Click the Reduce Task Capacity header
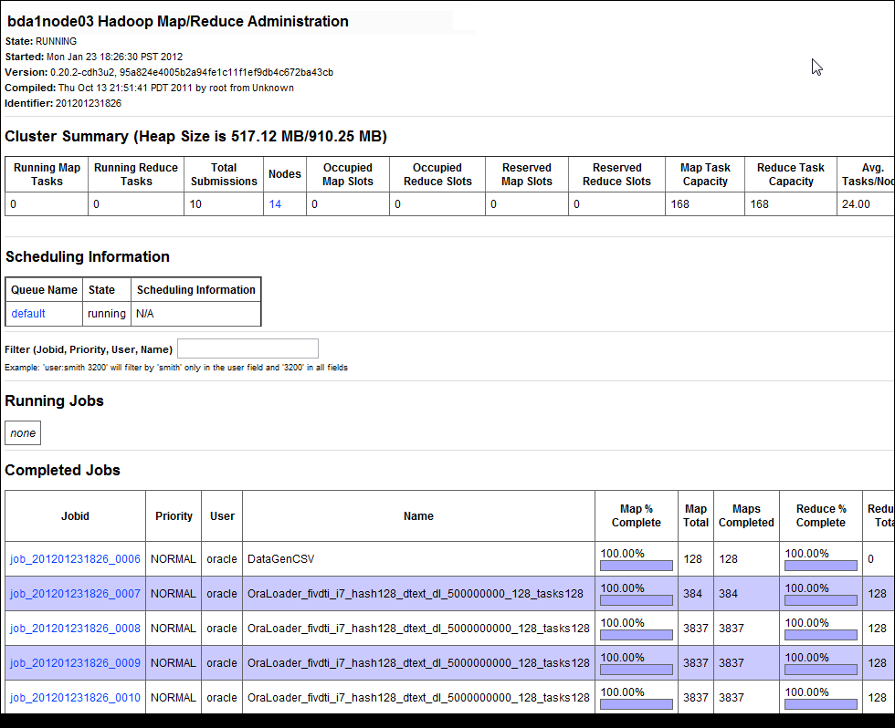The image size is (895, 728). (x=791, y=174)
